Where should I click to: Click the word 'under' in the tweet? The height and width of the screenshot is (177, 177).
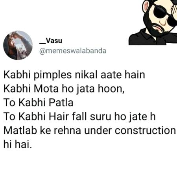(x=98, y=130)
